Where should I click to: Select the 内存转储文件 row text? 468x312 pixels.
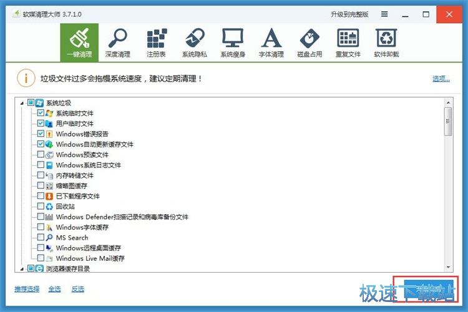coord(75,175)
